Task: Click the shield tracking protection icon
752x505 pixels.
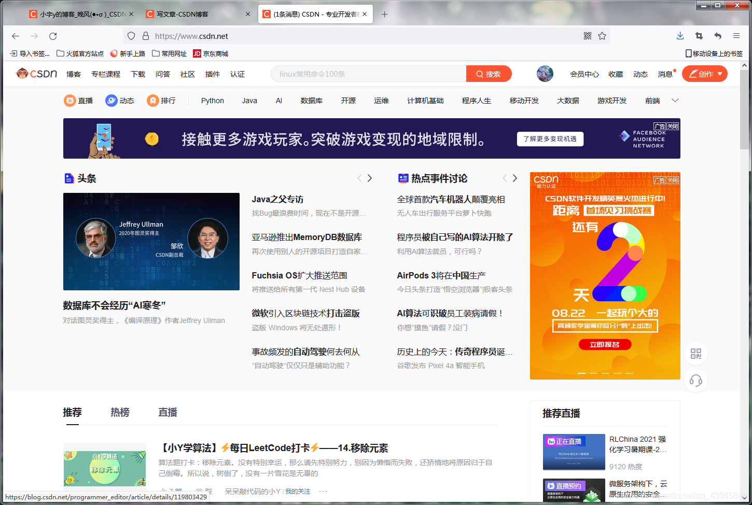Action: pyautogui.click(x=131, y=36)
